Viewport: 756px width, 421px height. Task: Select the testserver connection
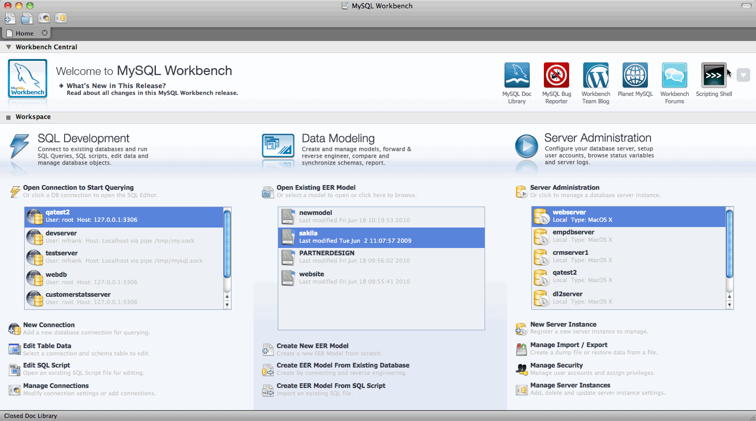point(124,257)
